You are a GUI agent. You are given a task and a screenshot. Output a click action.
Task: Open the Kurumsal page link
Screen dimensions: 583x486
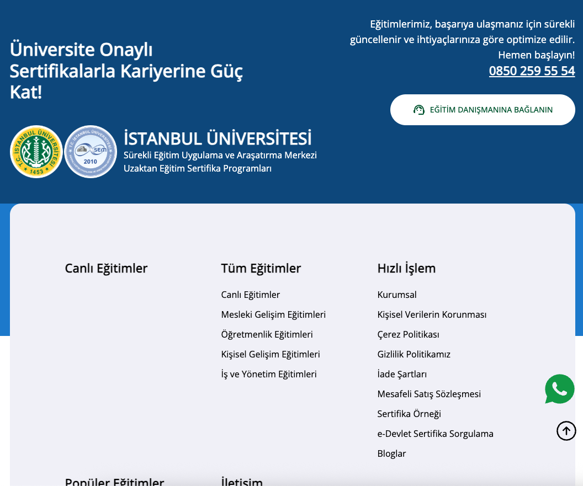(x=397, y=295)
